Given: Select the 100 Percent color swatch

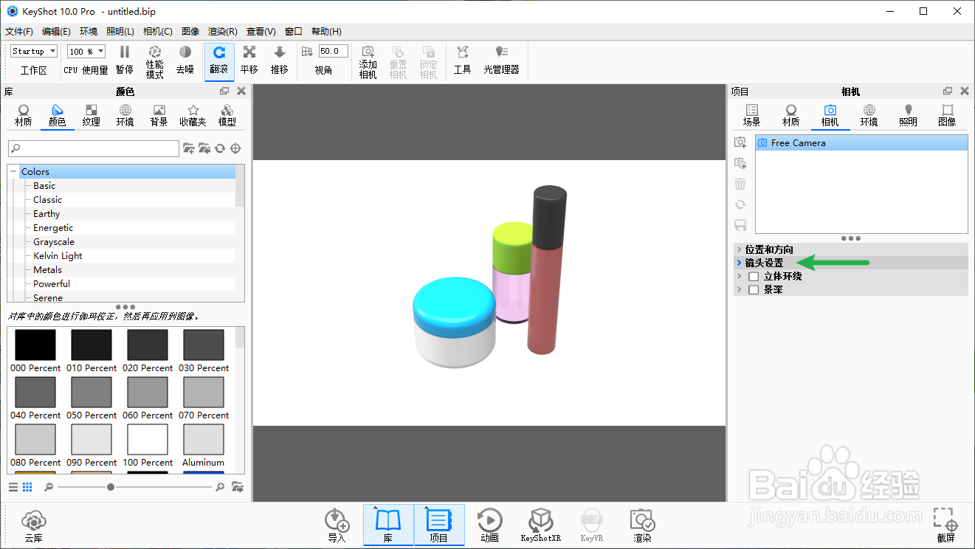Looking at the screenshot, I should coord(148,440).
